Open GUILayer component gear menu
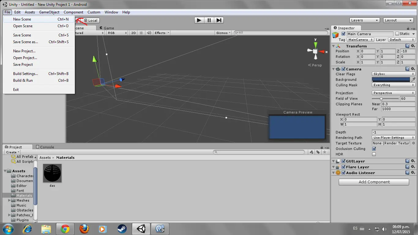 point(413,161)
